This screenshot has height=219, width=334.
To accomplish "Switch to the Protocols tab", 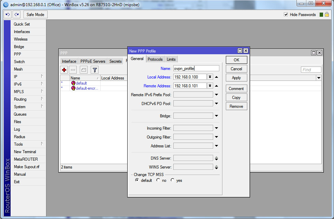I will 155,59.
